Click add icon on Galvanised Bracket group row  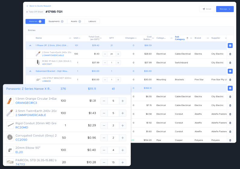230,71
